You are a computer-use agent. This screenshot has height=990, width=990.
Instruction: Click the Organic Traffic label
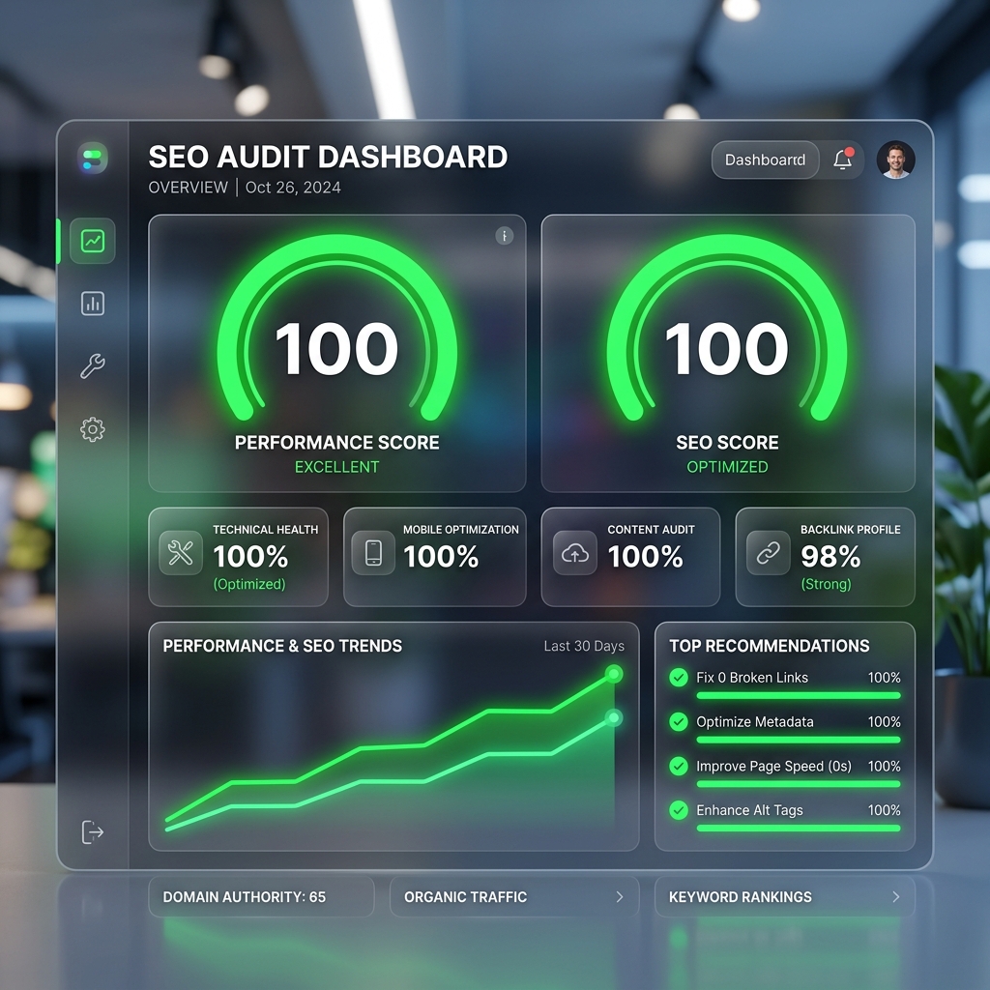tap(465, 897)
